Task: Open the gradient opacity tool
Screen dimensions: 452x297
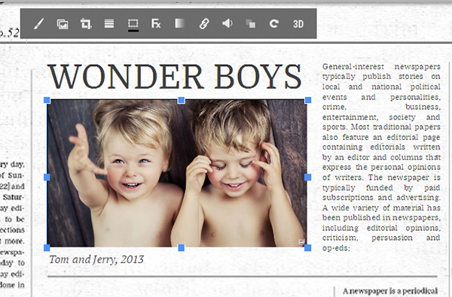Action: (180, 23)
